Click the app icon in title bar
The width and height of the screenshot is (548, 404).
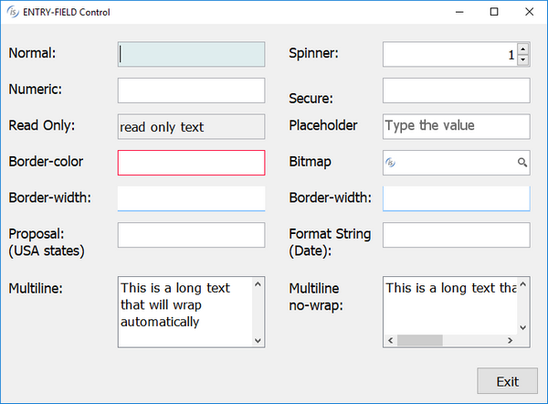pos(12,12)
